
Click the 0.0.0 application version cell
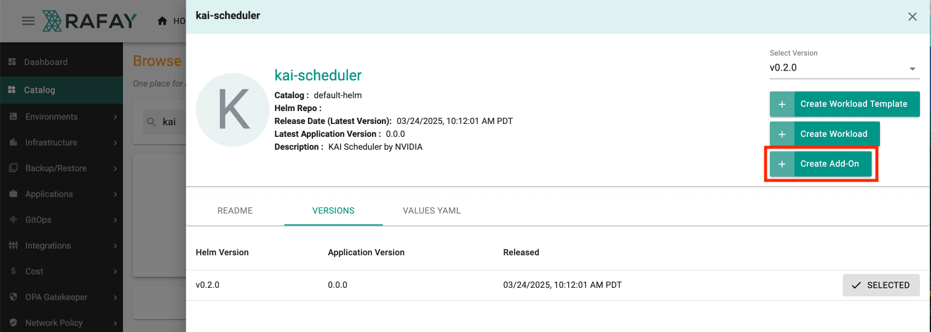pyautogui.click(x=338, y=285)
